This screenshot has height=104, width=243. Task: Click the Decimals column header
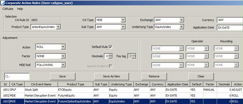(x=224, y=84)
